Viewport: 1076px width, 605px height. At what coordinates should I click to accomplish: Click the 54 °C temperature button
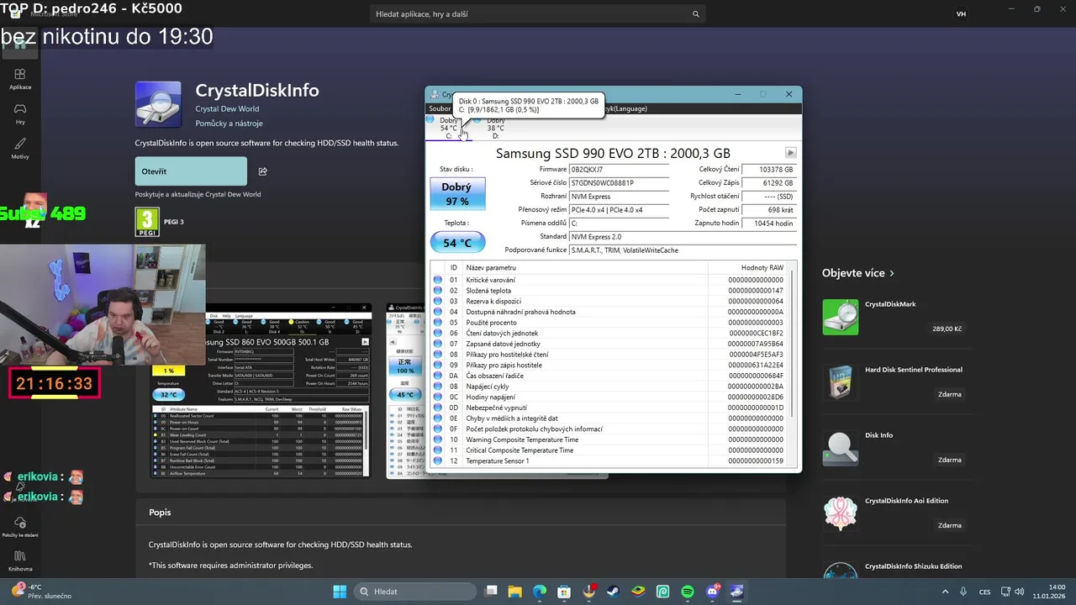457,243
